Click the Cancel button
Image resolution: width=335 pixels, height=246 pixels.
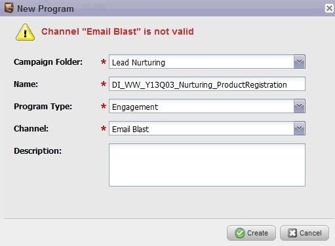304,233
